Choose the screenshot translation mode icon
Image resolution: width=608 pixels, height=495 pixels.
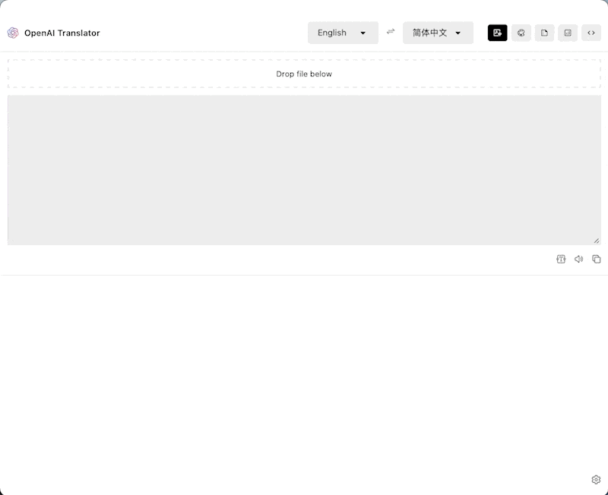pos(568,33)
